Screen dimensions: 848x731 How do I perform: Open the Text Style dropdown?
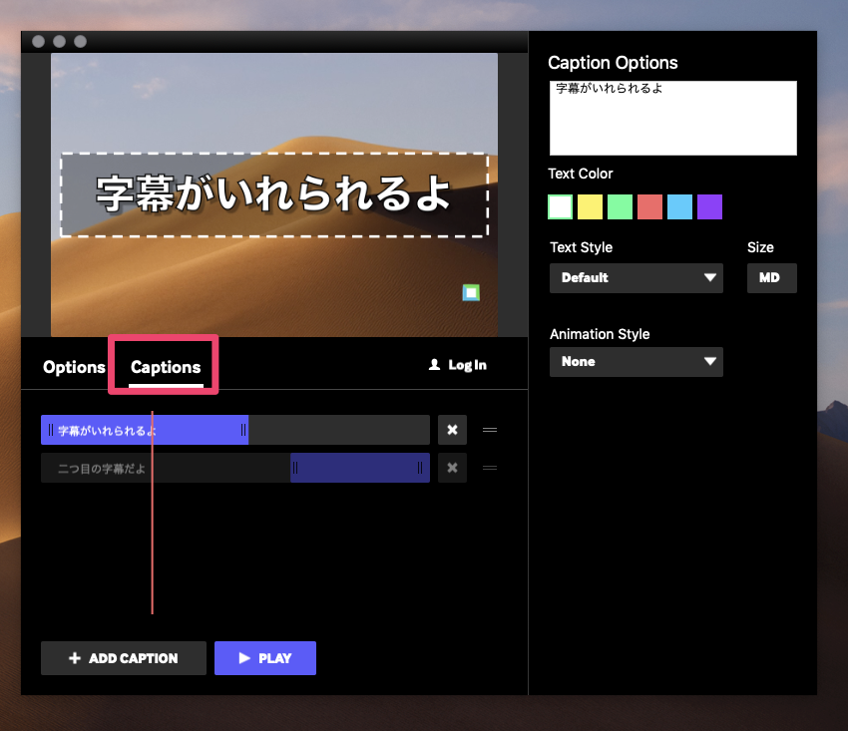point(636,278)
